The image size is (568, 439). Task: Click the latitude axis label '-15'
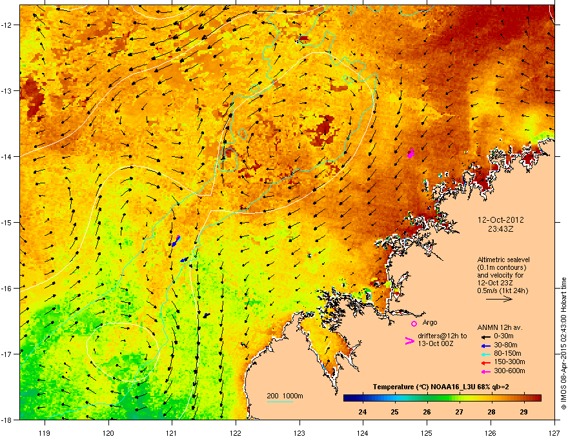[6, 222]
